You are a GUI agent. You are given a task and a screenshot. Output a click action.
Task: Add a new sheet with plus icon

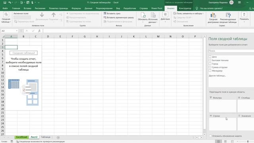coord(58,137)
